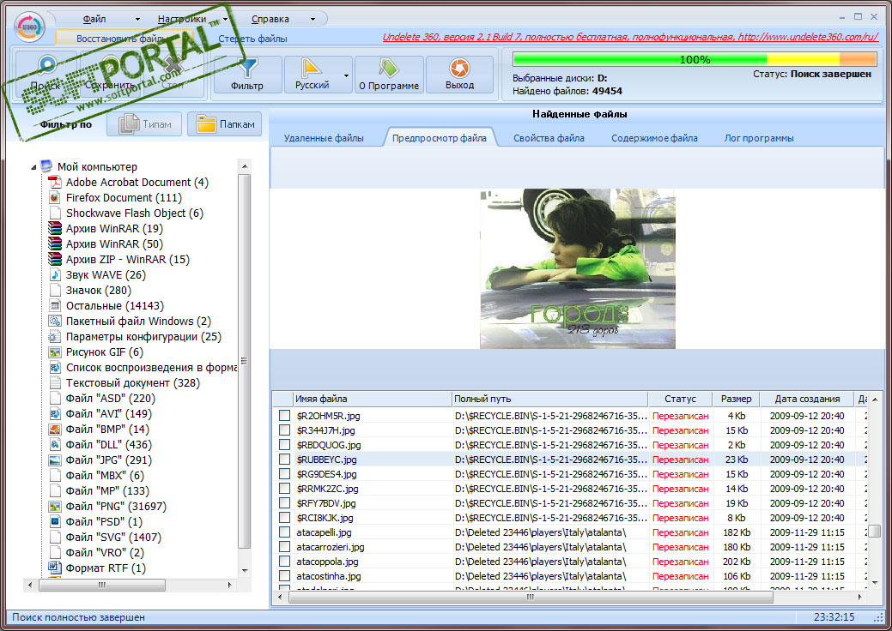Screen dimensions: 892x631
Task: Click the Формат RTF Word icon
Action: click(55, 568)
